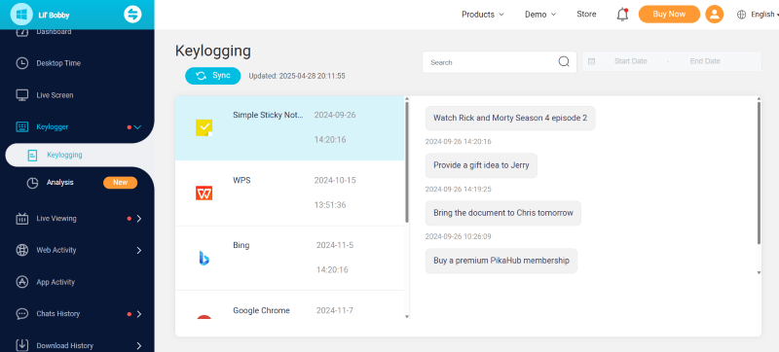779x352 pixels.
Task: Click the Sync button
Action: (212, 75)
